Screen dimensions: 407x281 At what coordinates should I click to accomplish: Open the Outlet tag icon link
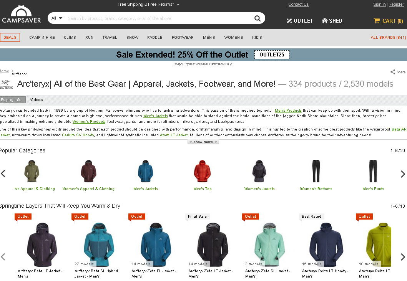click(x=289, y=21)
